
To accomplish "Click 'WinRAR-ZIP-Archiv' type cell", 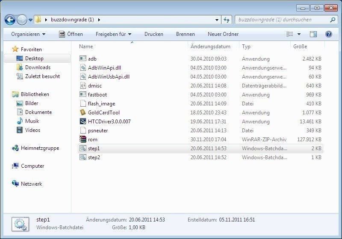I will (x=264, y=139).
